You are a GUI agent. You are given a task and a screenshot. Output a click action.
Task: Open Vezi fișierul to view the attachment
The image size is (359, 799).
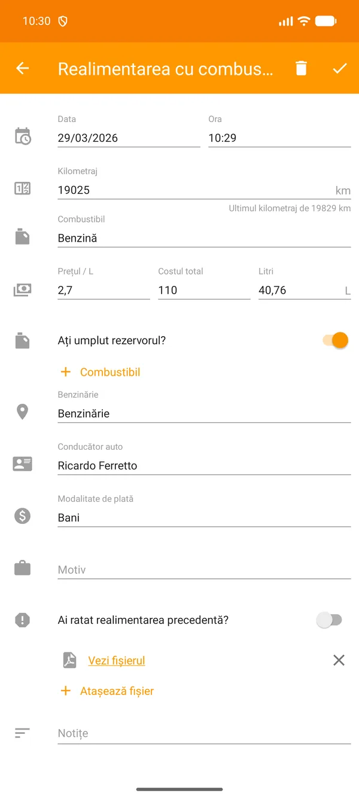[117, 660]
